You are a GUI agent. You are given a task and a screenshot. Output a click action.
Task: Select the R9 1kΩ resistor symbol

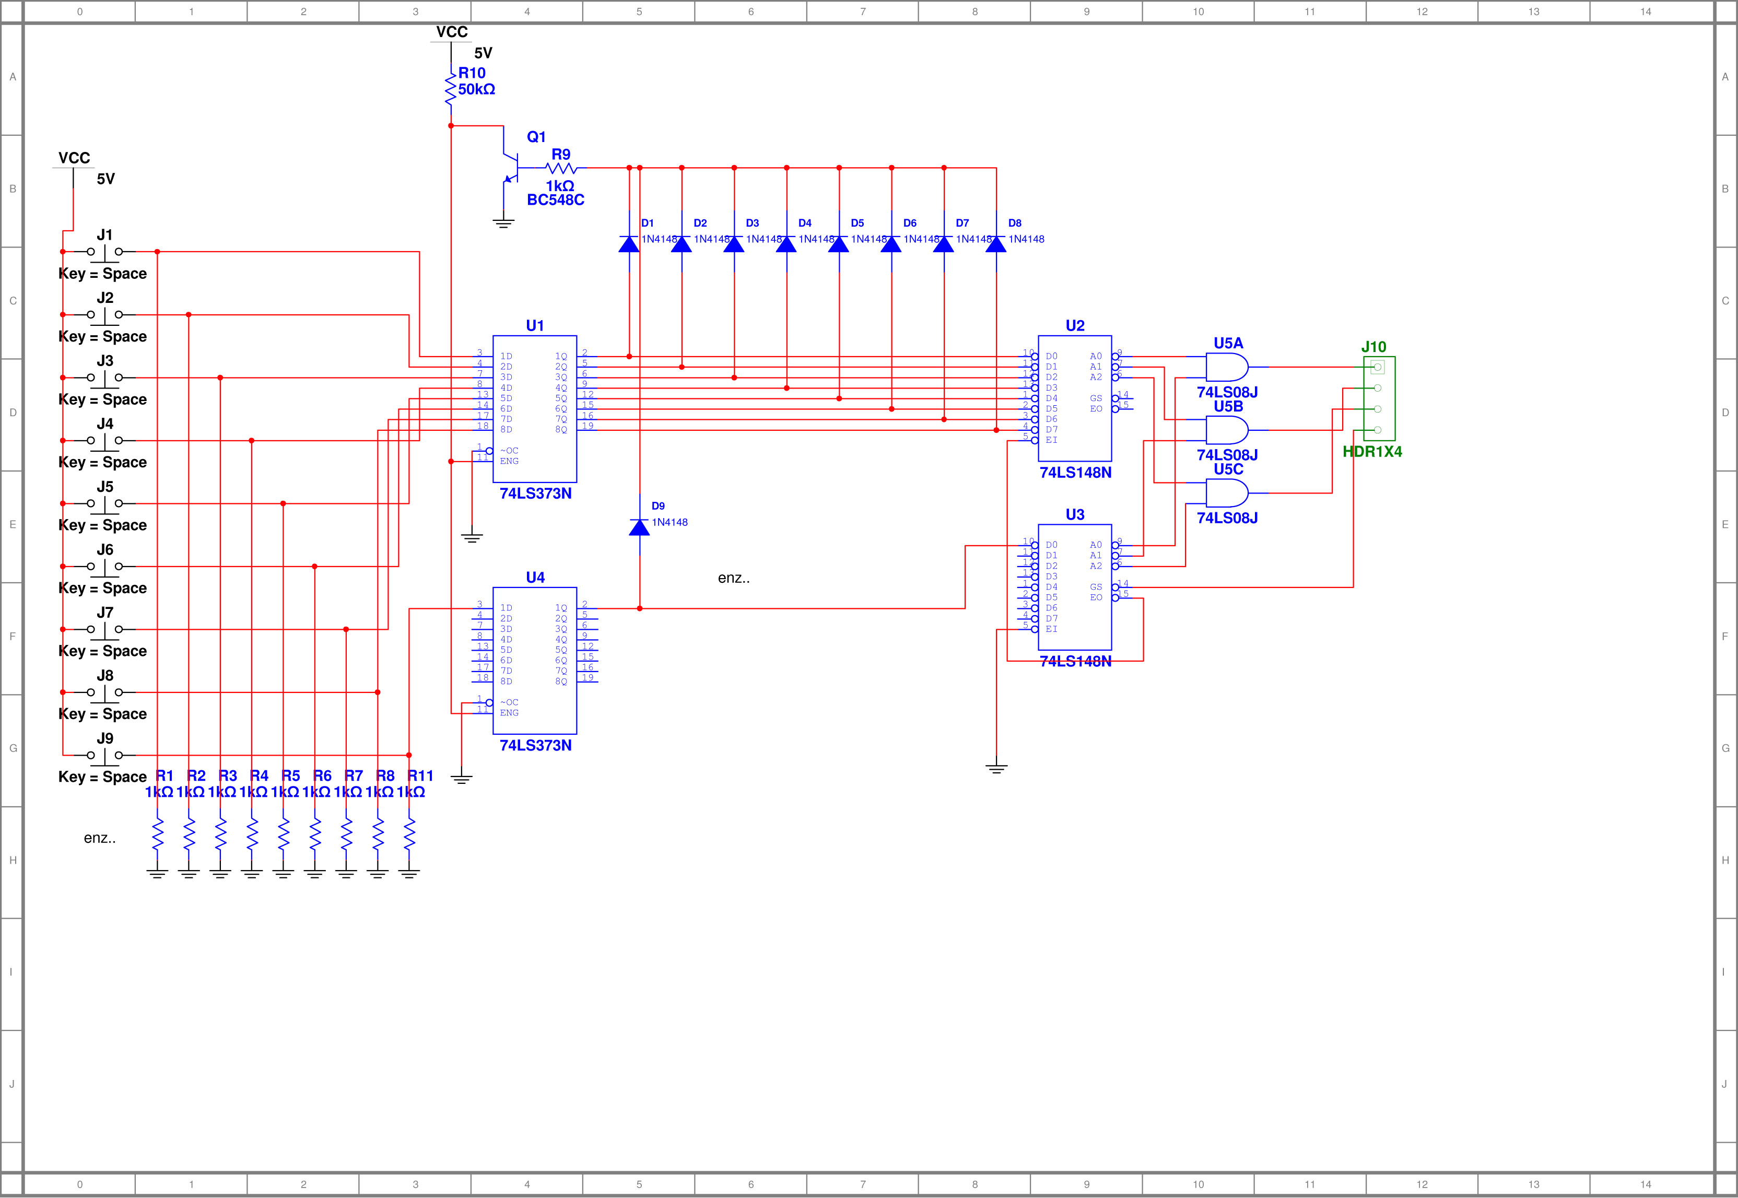pyautogui.click(x=561, y=168)
